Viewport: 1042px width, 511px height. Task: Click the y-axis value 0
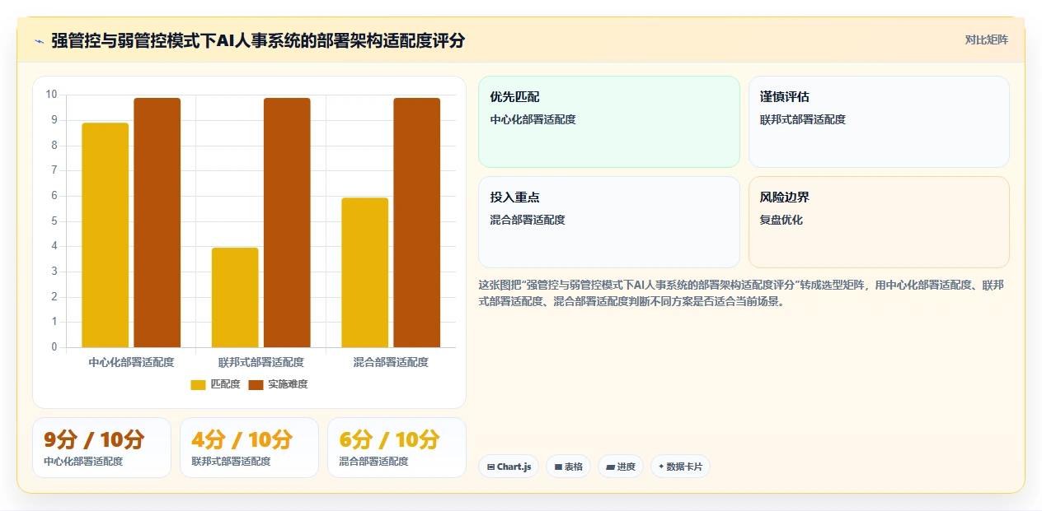coord(54,347)
